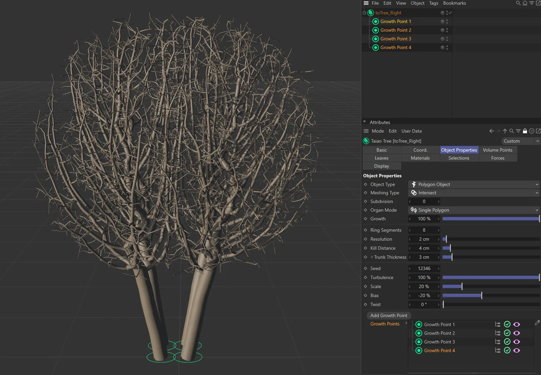Click the Selections attributes tab button

(459, 158)
